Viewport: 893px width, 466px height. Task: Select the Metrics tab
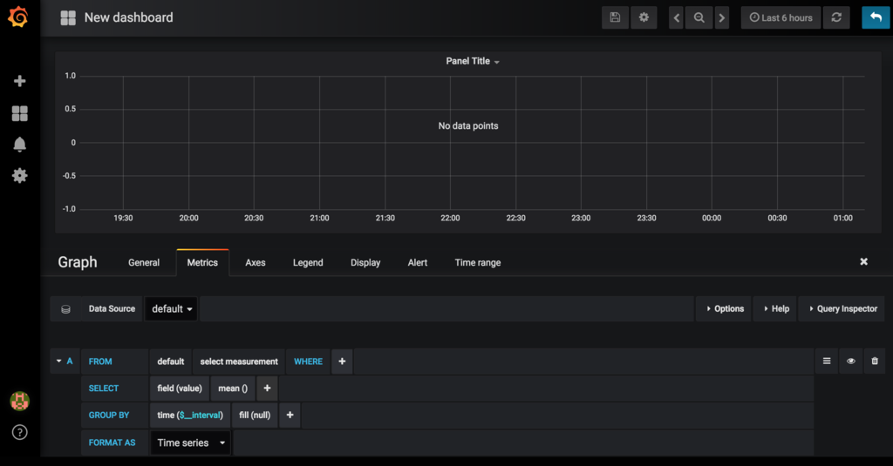pyautogui.click(x=202, y=262)
